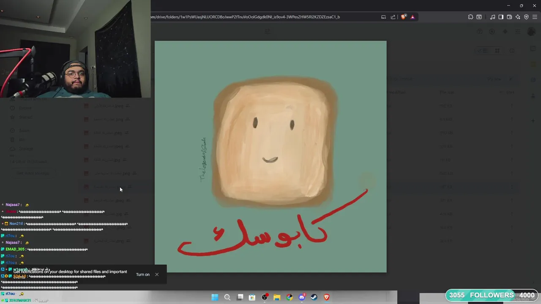This screenshot has width=541, height=304.
Task: Open Steam from taskbar
Action: click(x=314, y=297)
